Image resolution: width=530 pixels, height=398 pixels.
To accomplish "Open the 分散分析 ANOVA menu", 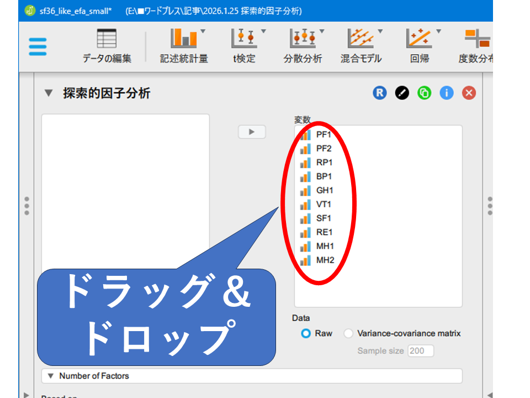I will coord(303,46).
